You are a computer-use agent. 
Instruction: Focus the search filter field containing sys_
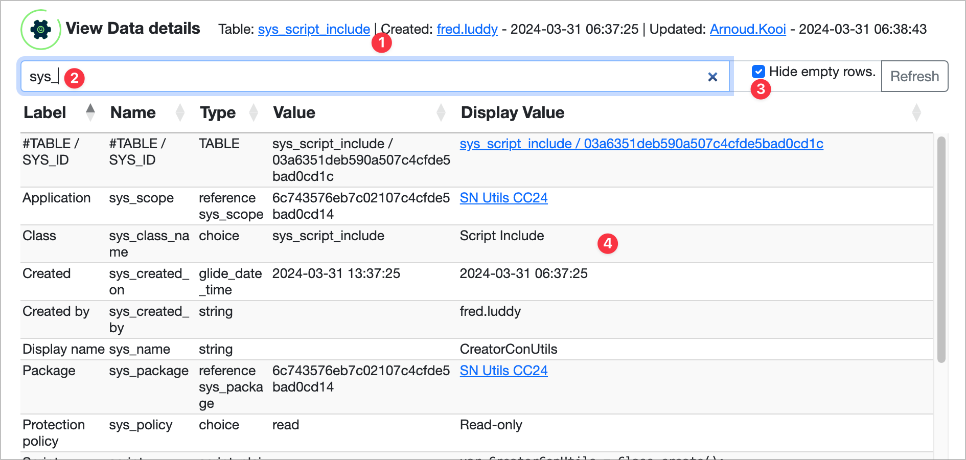click(358, 77)
